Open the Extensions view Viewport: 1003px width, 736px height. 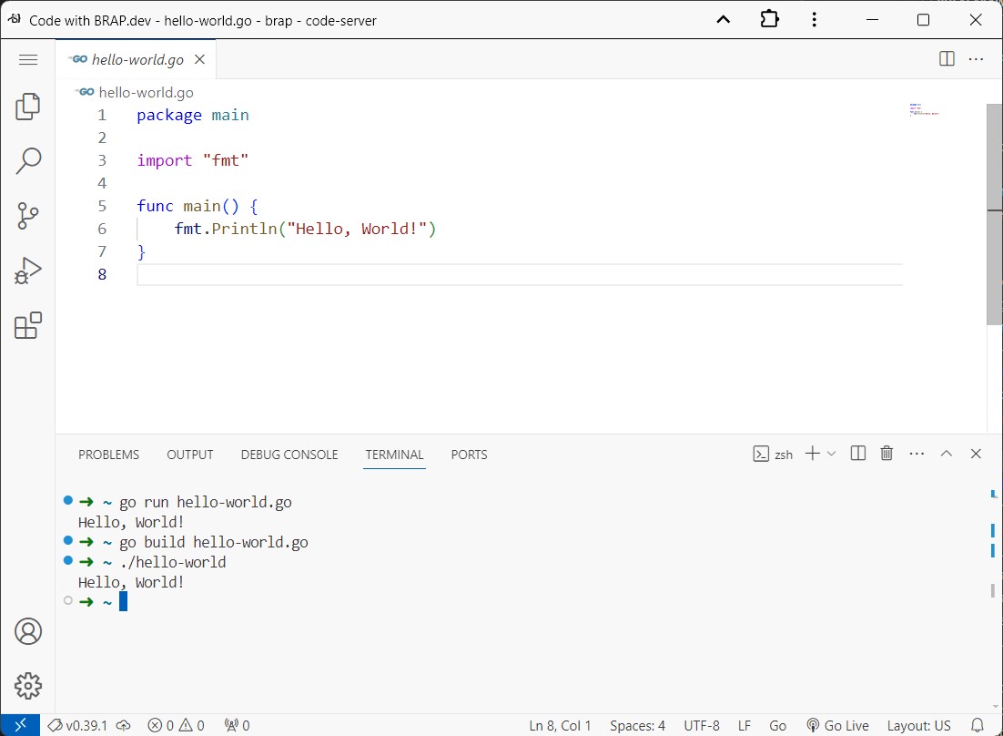(27, 325)
